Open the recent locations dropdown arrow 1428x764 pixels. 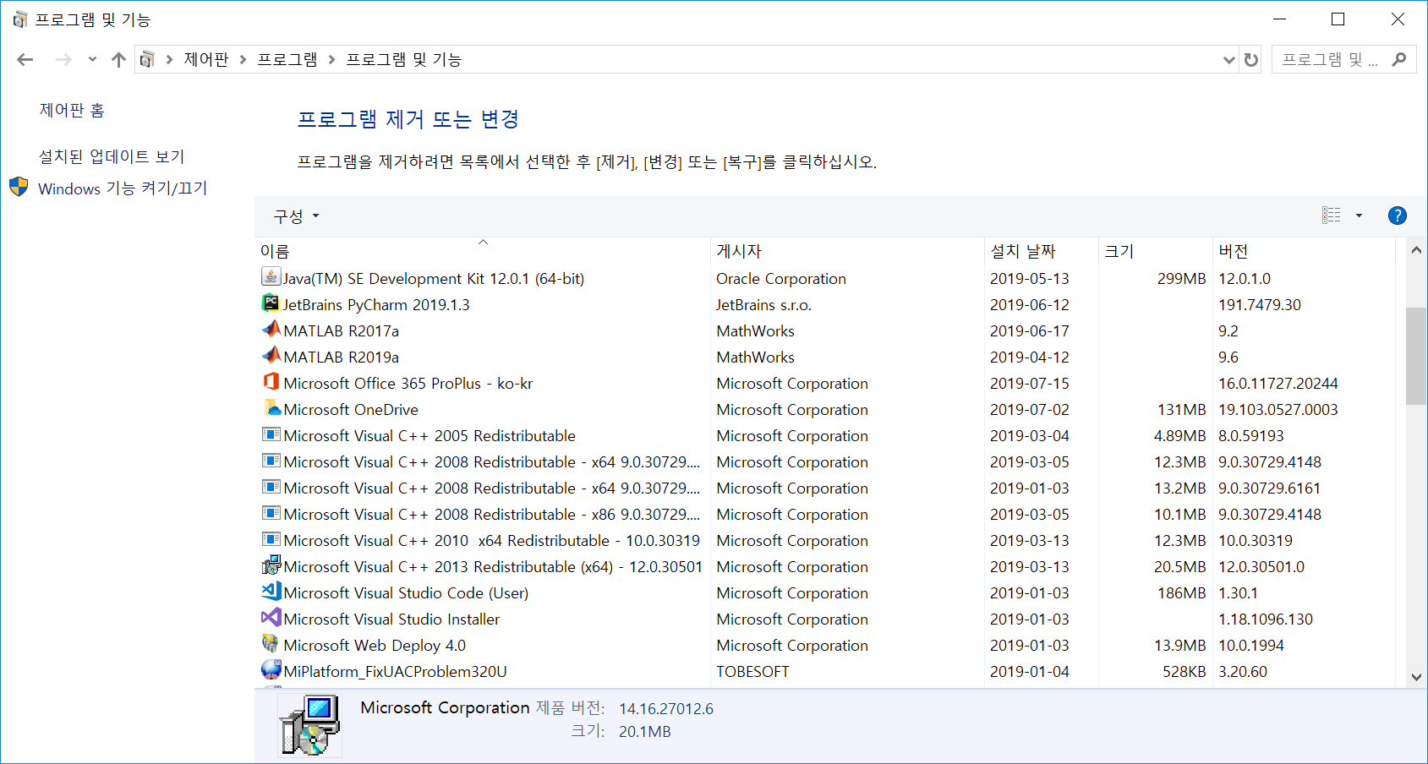92,59
